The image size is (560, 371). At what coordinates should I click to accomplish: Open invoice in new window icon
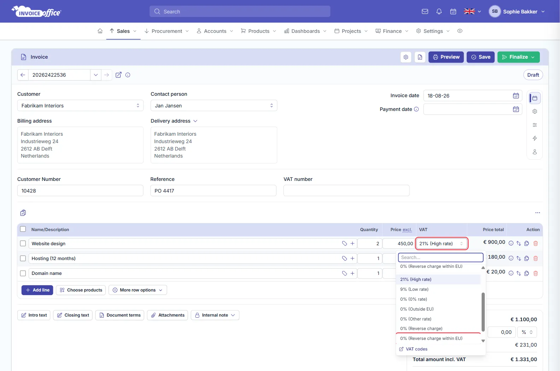click(118, 75)
